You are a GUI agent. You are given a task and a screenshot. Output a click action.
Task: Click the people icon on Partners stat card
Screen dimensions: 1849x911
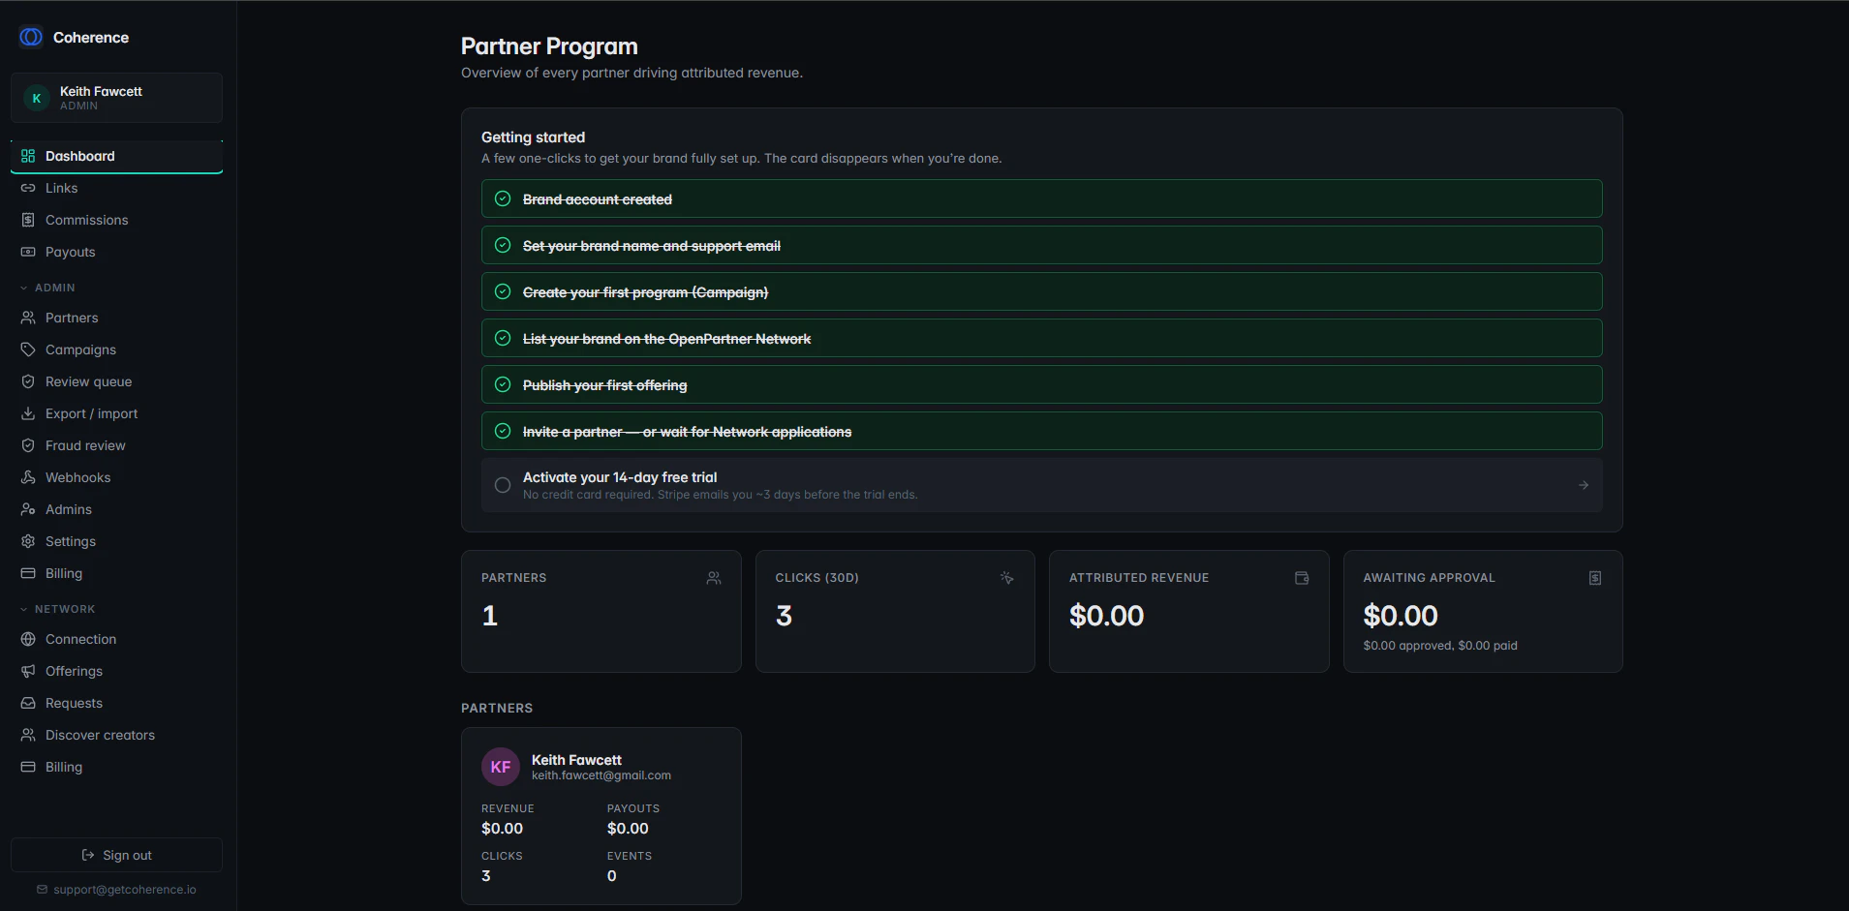[x=714, y=578]
